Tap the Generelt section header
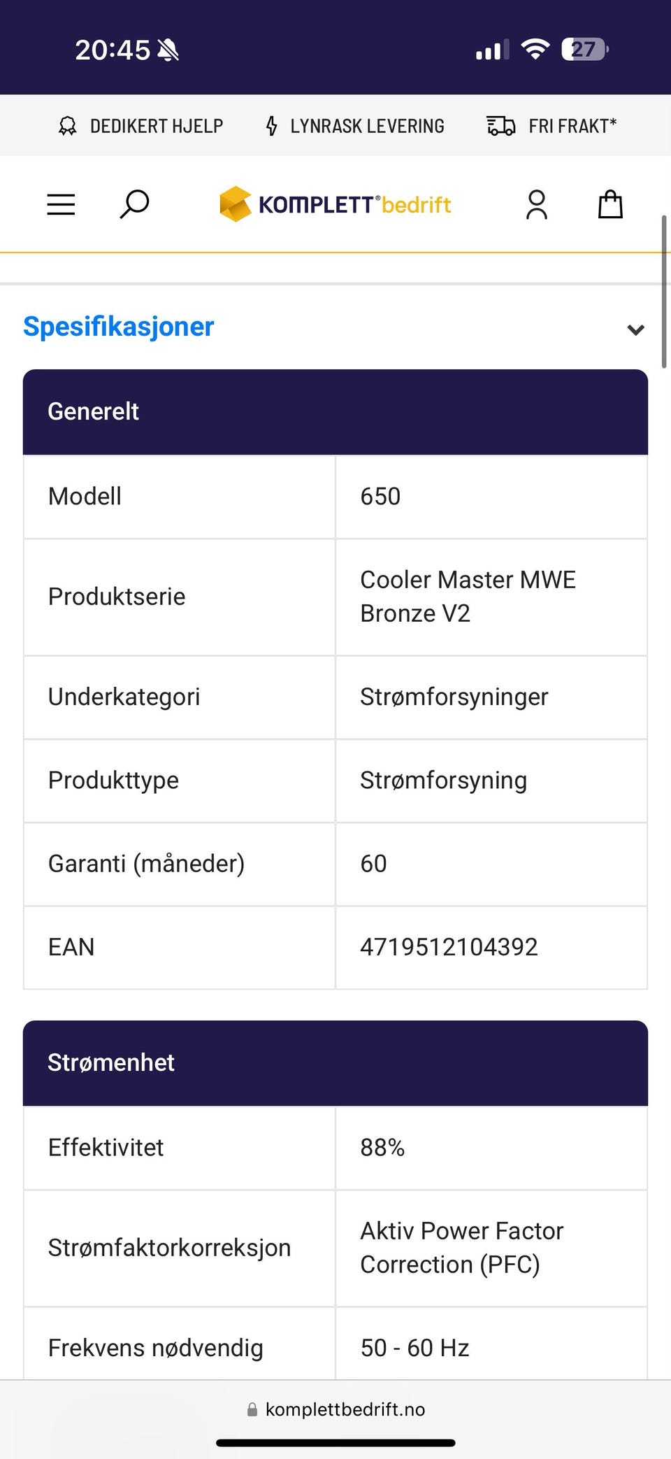 [x=335, y=412]
